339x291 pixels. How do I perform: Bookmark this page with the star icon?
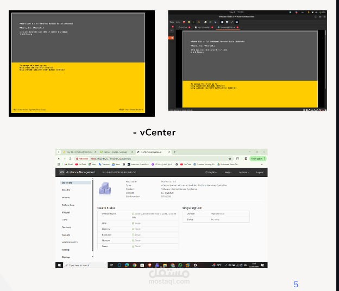click(x=230, y=159)
